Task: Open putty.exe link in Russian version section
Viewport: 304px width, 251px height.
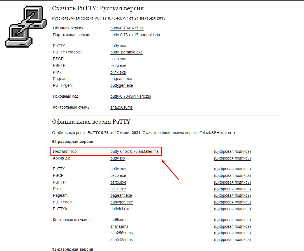Action: click(118, 46)
